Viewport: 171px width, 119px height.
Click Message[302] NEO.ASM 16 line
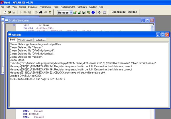(x=71, y=69)
